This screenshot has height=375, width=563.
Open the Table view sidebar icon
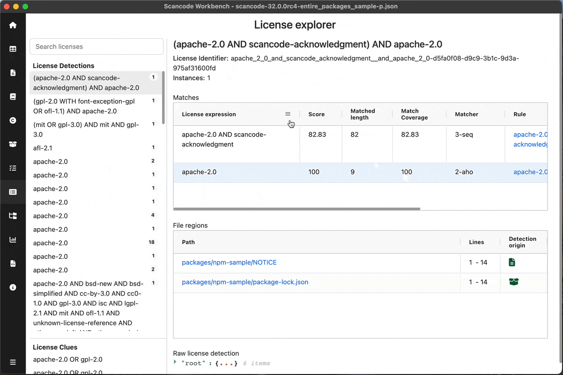pos(13,49)
